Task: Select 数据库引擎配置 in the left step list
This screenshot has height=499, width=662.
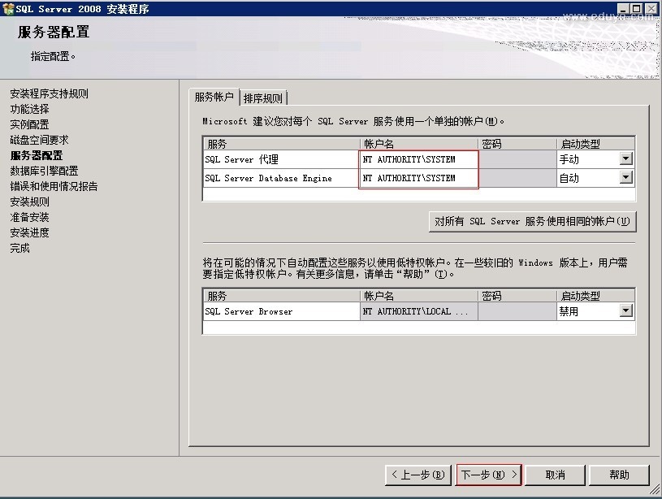Action: 44,171
